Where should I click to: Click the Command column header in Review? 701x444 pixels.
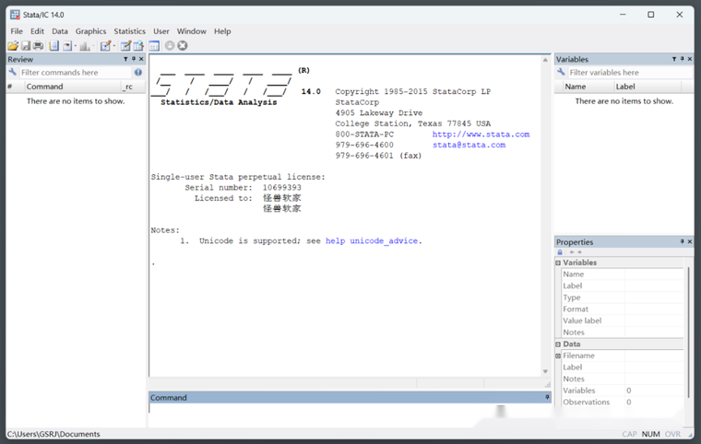coord(73,87)
